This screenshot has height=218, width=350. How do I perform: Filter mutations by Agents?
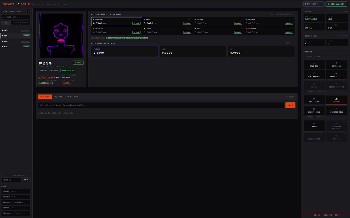[x=16, y=22]
